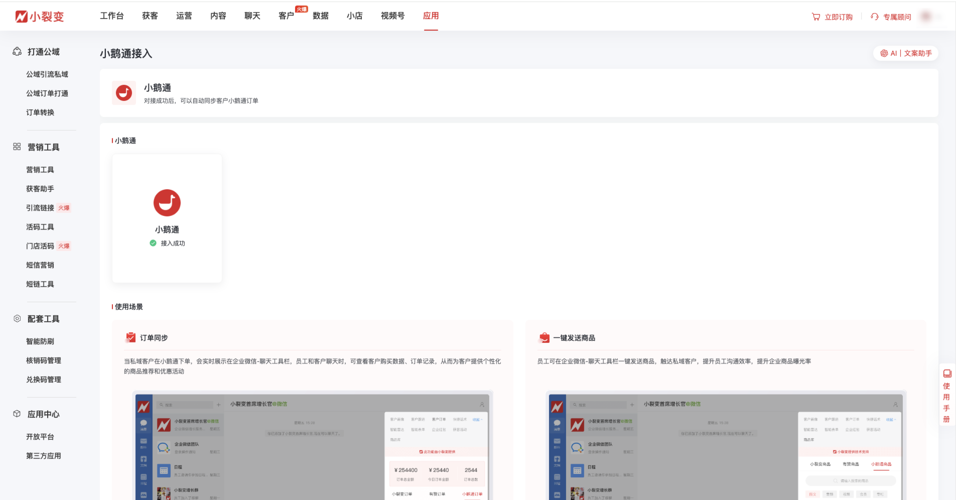Select the 应用 tab
956x500 pixels.
click(x=431, y=16)
